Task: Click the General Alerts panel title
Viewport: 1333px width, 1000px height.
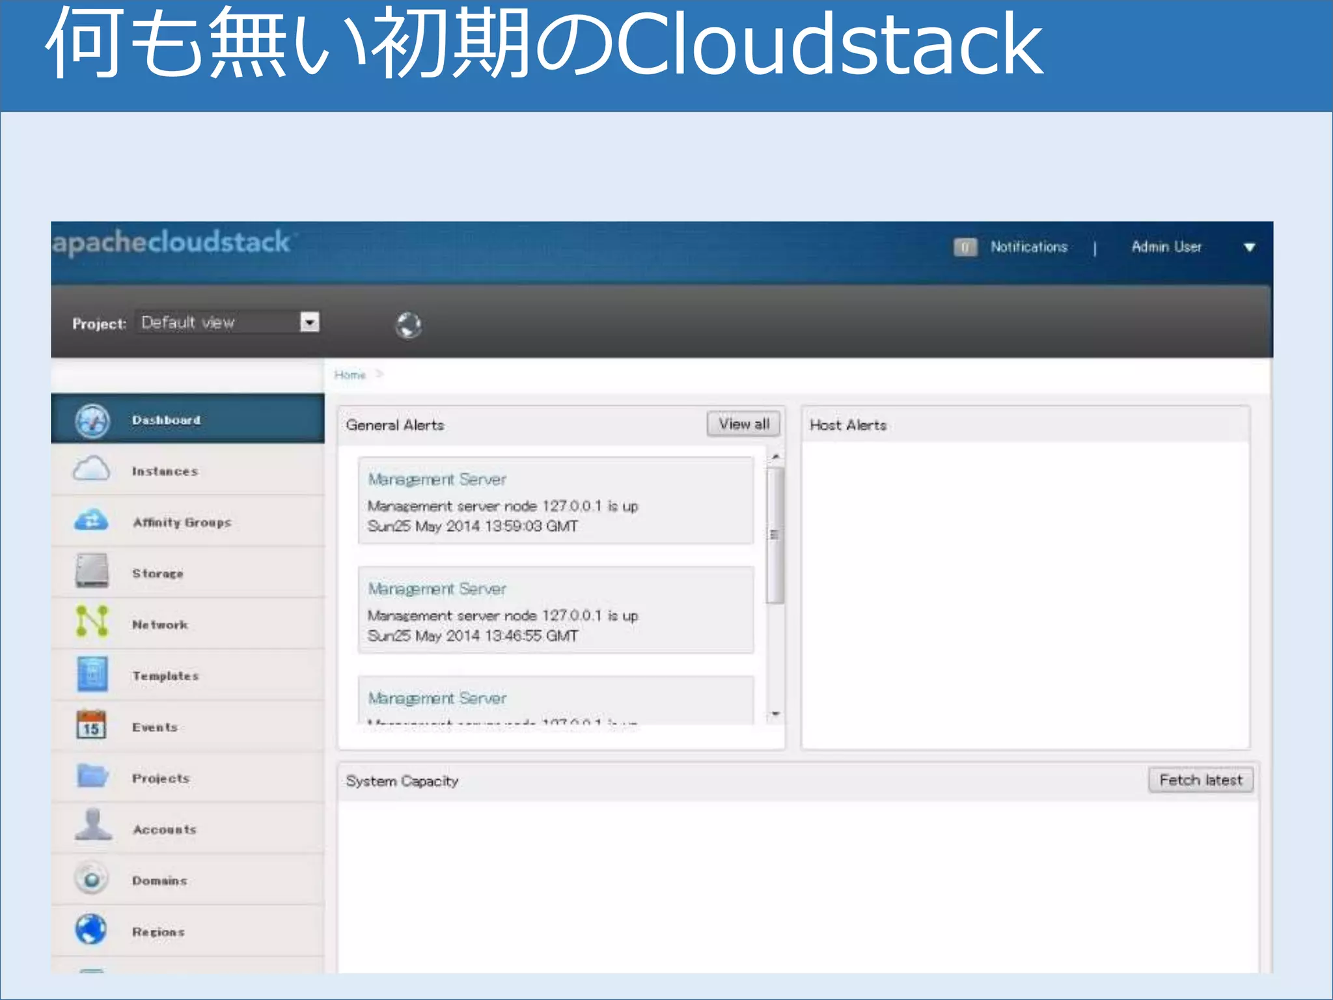Action: (x=395, y=425)
